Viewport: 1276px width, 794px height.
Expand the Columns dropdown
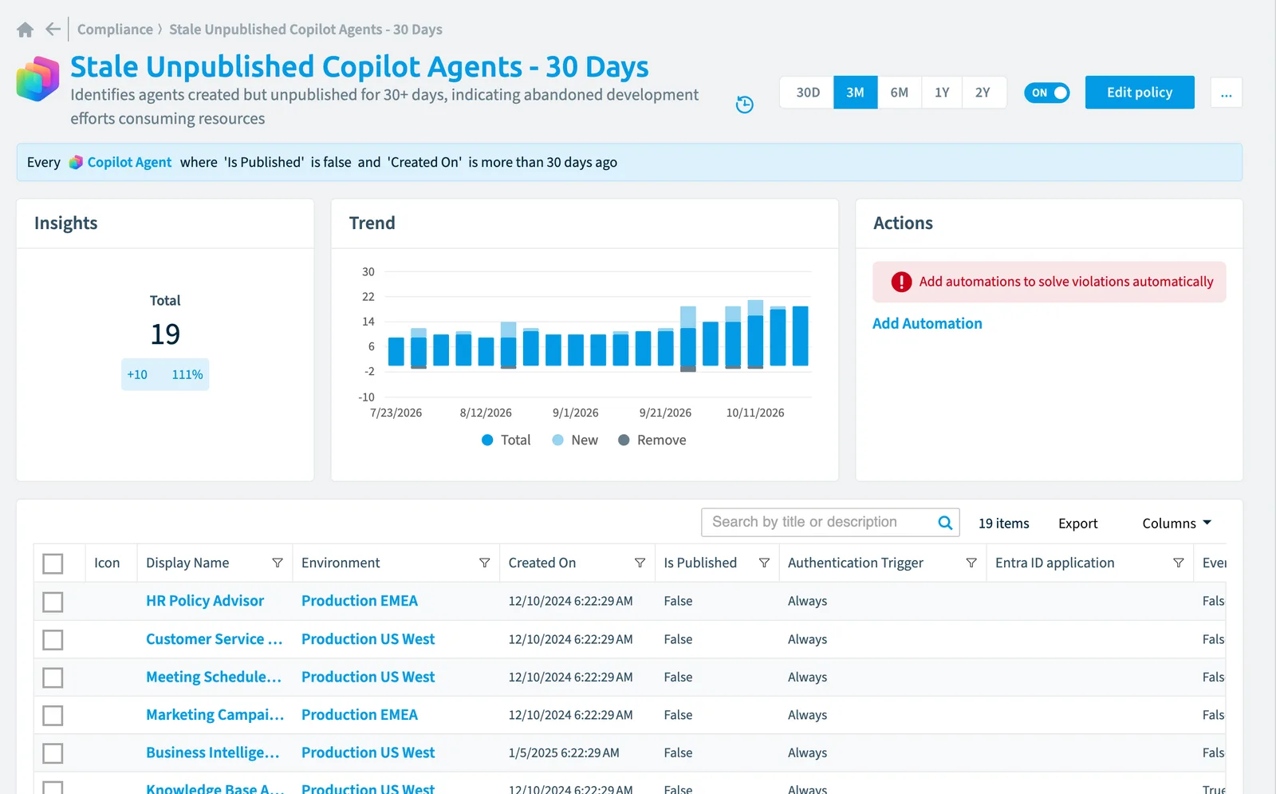point(1176,523)
